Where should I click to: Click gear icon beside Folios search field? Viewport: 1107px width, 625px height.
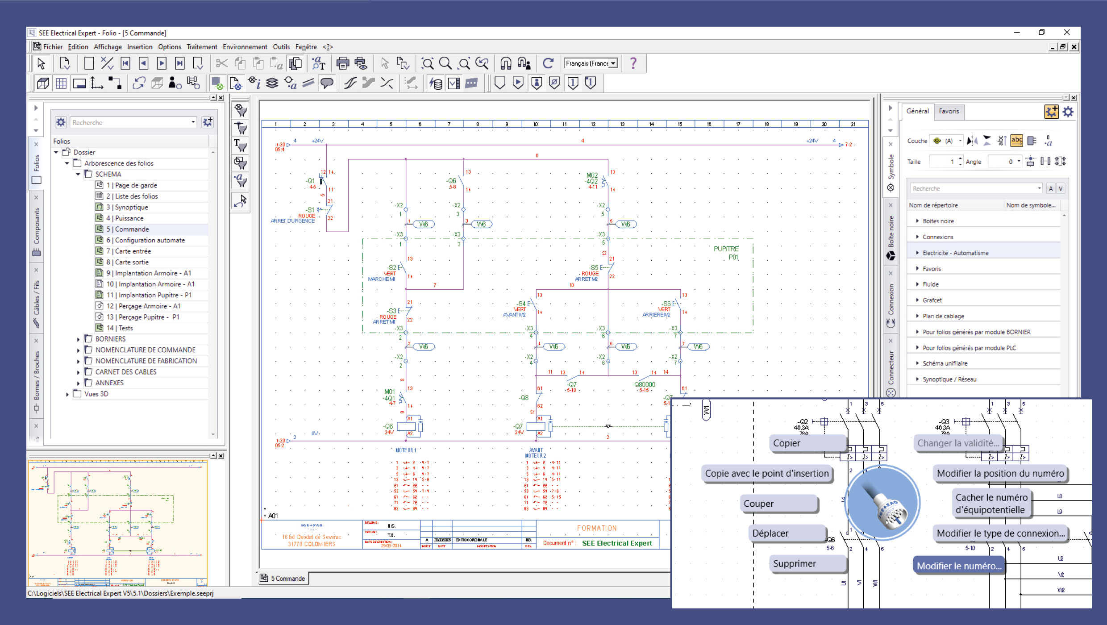pyautogui.click(x=61, y=122)
